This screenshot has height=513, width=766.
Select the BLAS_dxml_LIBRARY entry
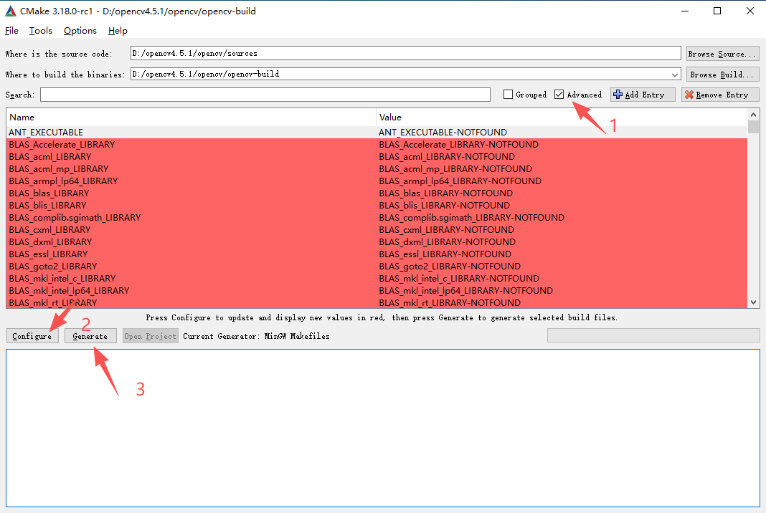coord(50,242)
